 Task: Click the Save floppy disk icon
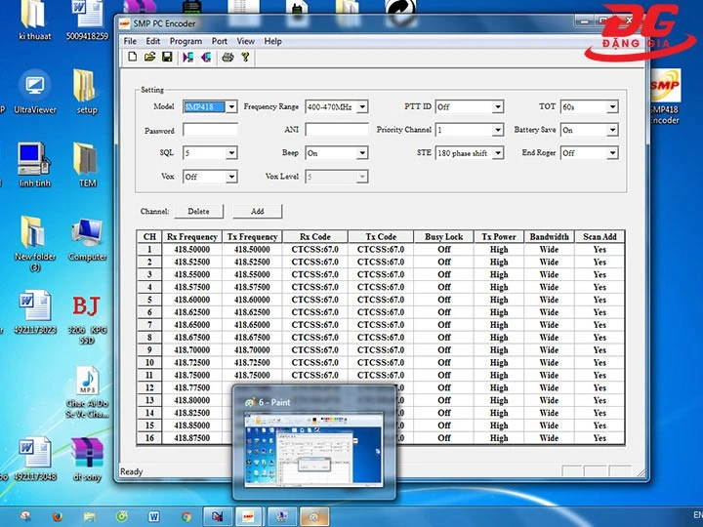pos(167,58)
